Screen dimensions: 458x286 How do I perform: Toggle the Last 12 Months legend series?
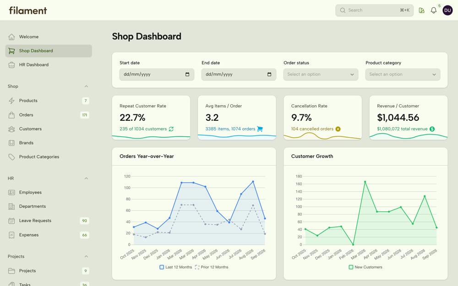[x=176, y=267]
